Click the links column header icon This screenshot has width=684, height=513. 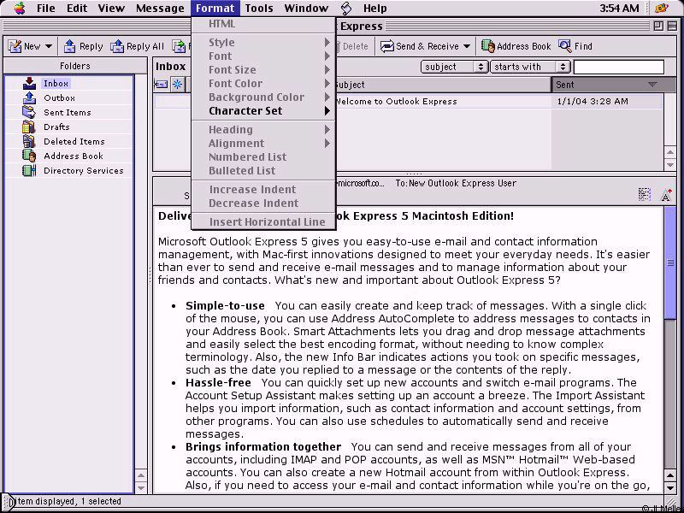pyautogui.click(x=161, y=84)
